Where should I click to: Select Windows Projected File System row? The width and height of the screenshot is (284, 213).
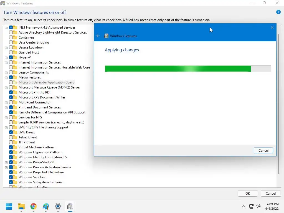coord(41,172)
